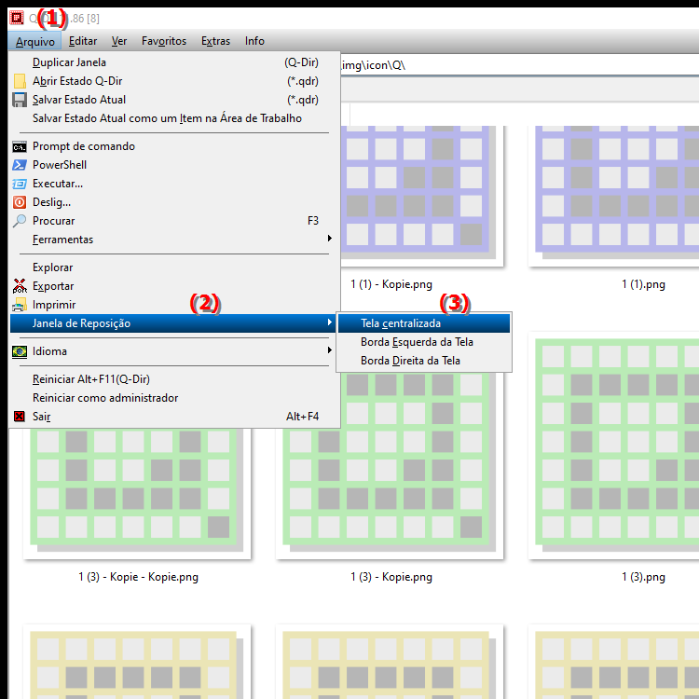Open the Editar menu
Screen dimensions: 699x699
tap(83, 41)
